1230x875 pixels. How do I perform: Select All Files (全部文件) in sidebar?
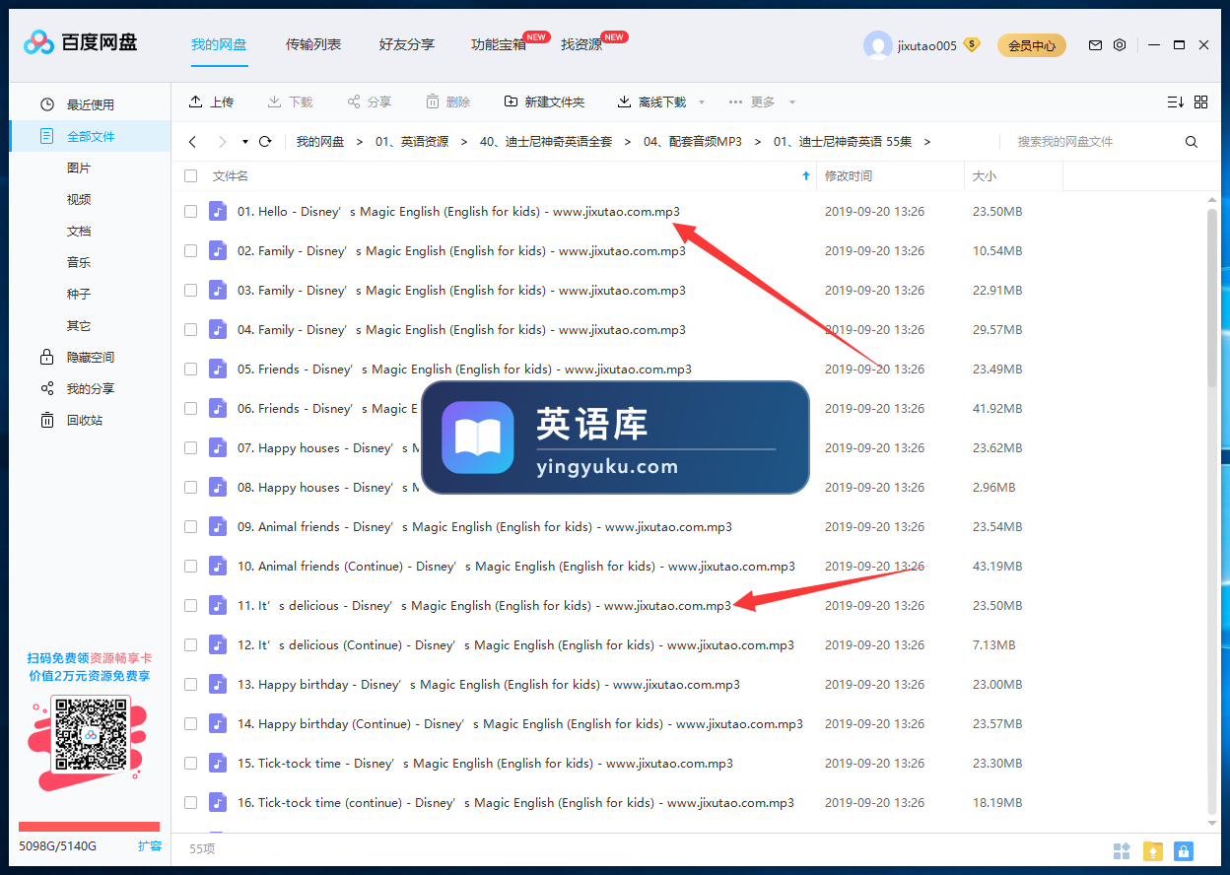click(90, 136)
